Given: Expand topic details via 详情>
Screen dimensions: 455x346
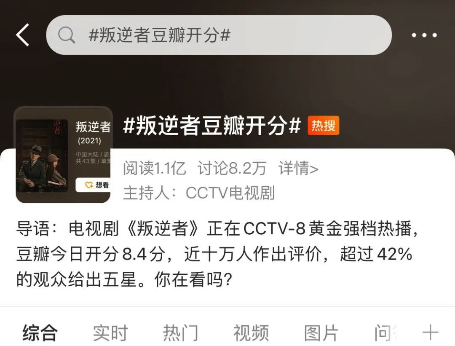Looking at the screenshot, I should click(x=298, y=168).
